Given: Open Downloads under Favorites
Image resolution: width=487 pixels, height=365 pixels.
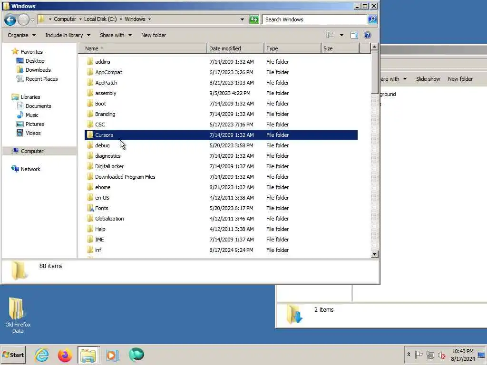Looking at the screenshot, I should 38,70.
